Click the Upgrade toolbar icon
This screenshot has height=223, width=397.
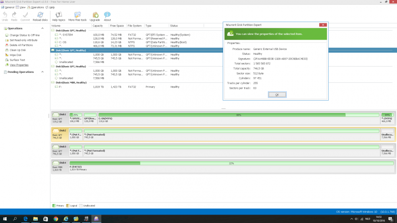[x=95, y=16]
